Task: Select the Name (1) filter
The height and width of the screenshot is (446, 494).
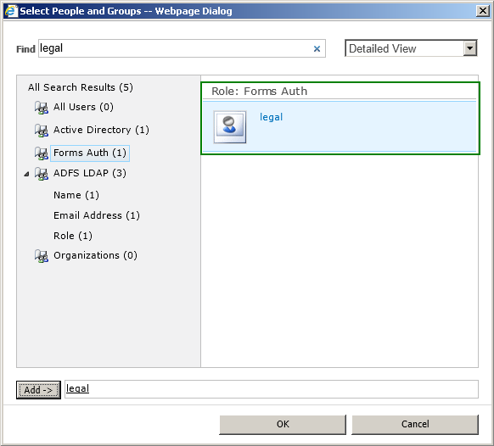Action: click(x=76, y=195)
